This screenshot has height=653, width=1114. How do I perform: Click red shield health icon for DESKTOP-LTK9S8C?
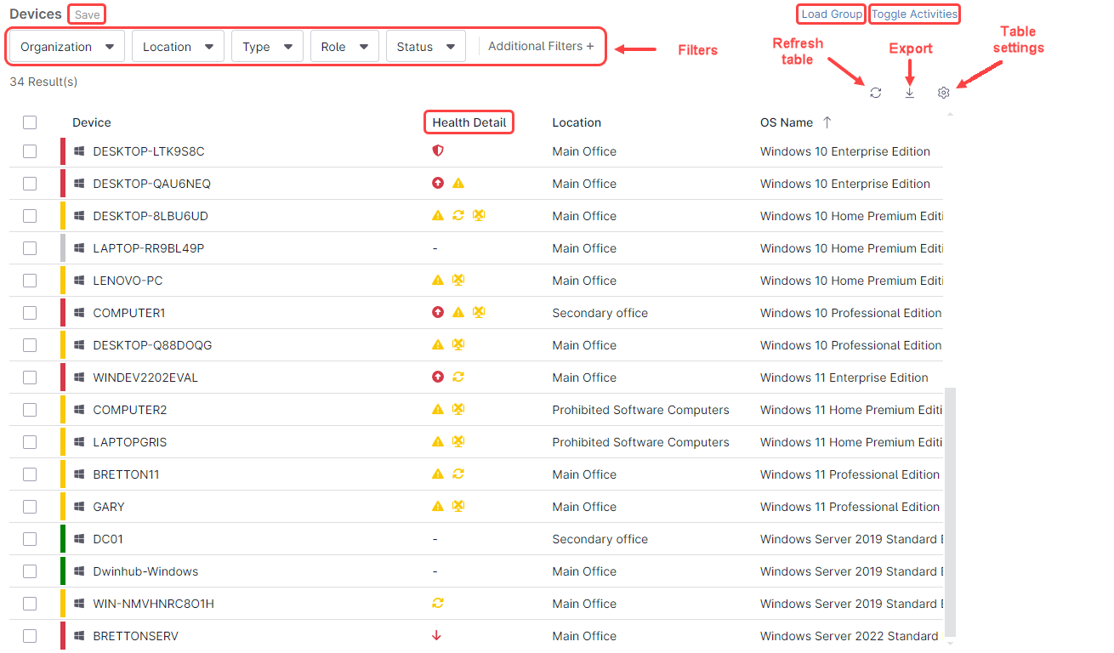pos(437,150)
